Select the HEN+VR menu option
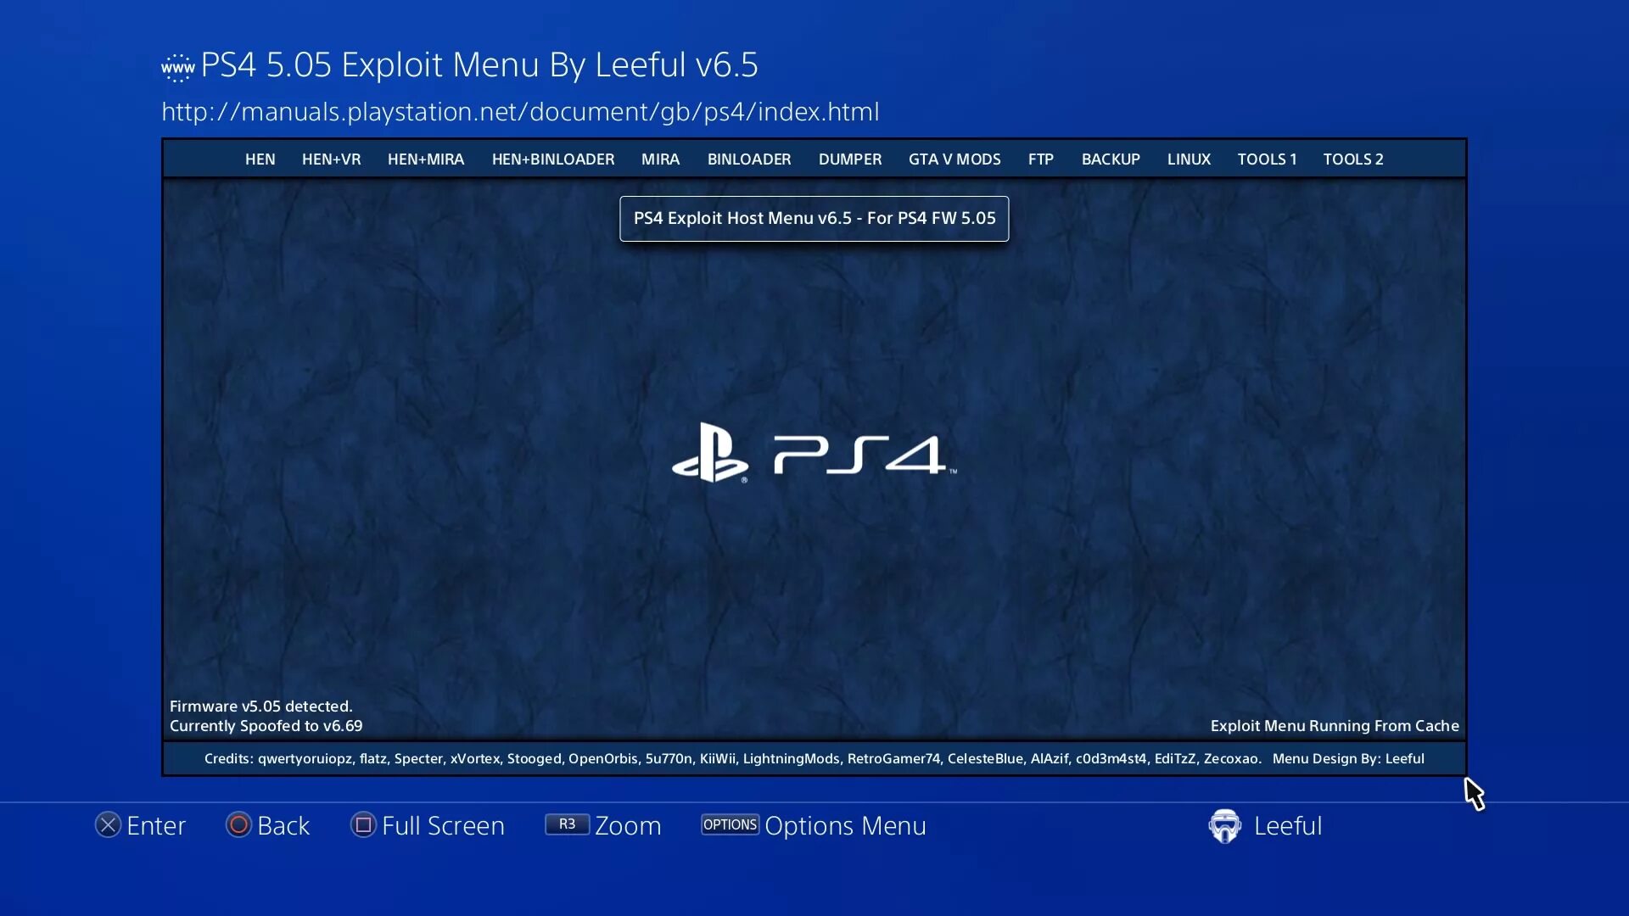1629x916 pixels. pyautogui.click(x=331, y=158)
